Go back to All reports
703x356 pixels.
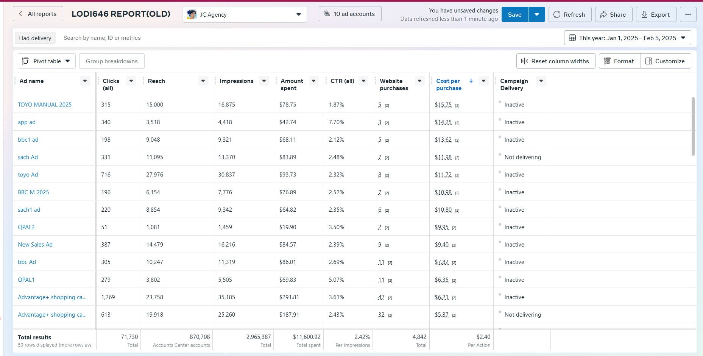tap(38, 14)
